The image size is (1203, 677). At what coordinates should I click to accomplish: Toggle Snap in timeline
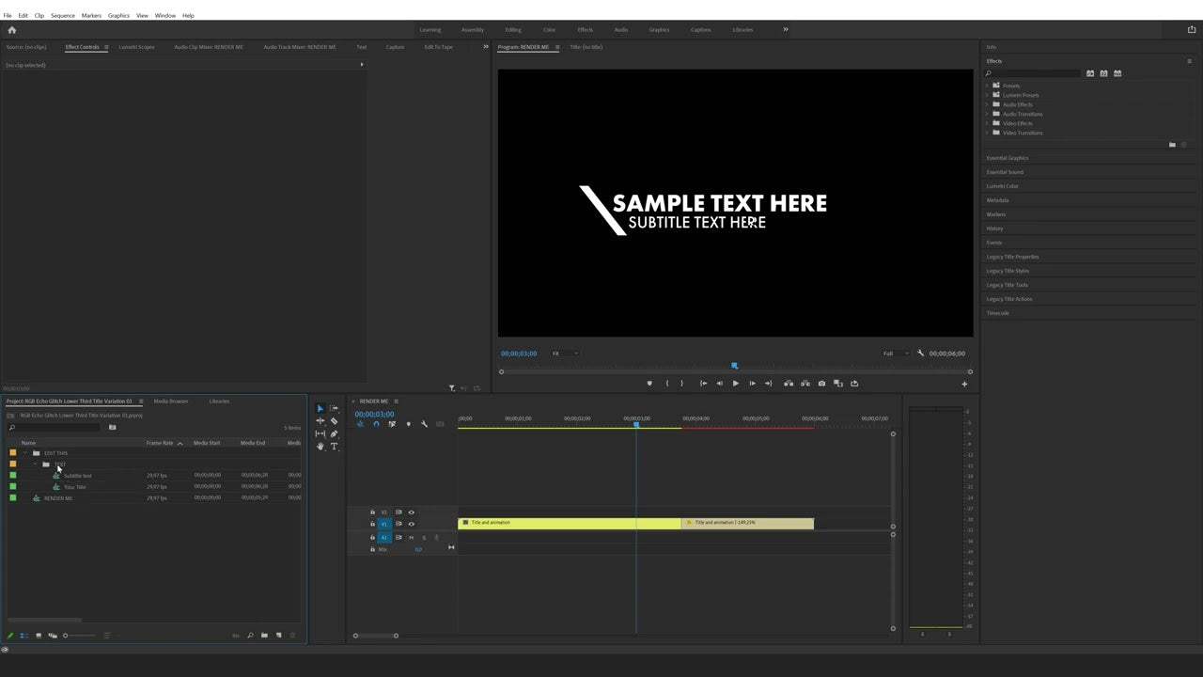point(376,424)
